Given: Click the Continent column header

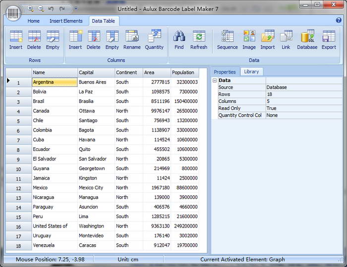Looking at the screenshot, I should [x=129, y=73].
